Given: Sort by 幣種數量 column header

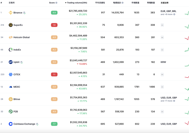Looking at the screenshot, I should click(x=151, y=3).
